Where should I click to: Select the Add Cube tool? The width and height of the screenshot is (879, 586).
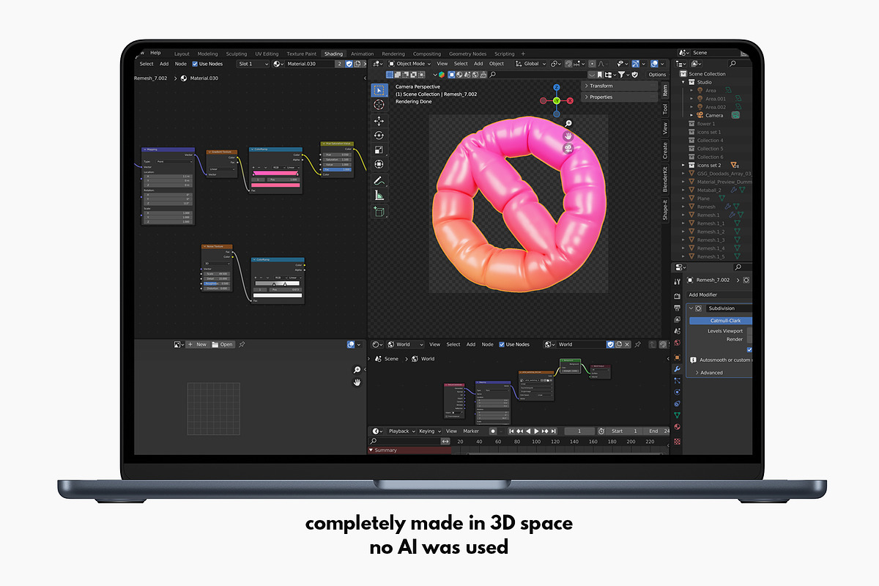point(379,211)
